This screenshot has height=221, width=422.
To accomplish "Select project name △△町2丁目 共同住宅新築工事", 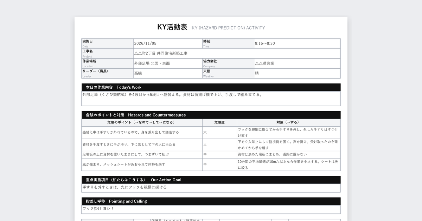I will point(161,53).
